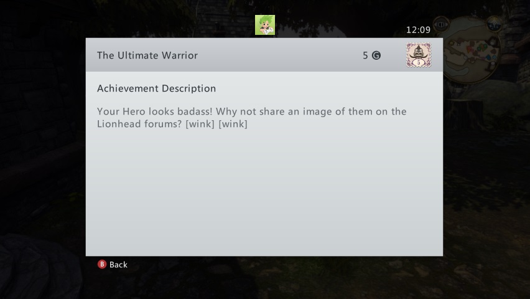Click the Lionhead forums text
Image resolution: width=530 pixels, height=299 pixels.
point(139,124)
